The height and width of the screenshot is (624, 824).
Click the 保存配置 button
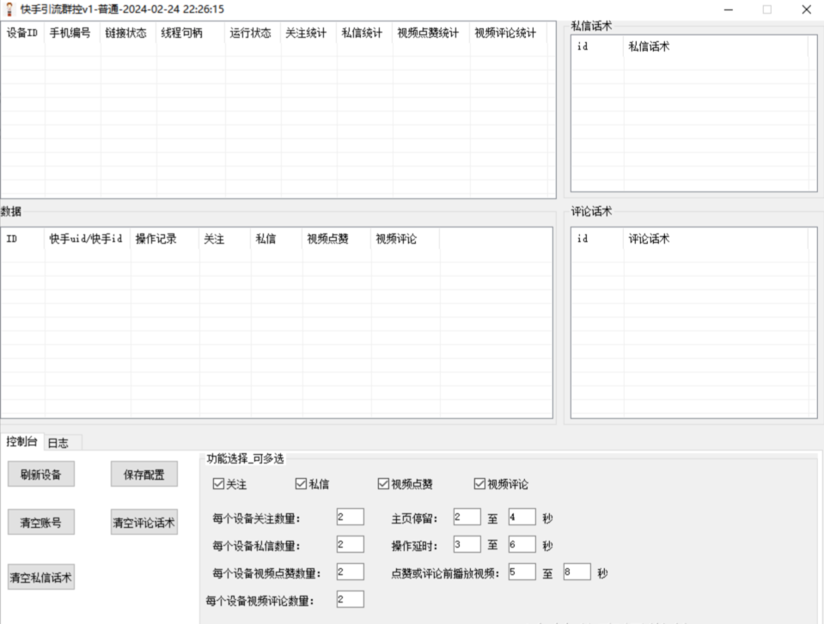tap(143, 474)
